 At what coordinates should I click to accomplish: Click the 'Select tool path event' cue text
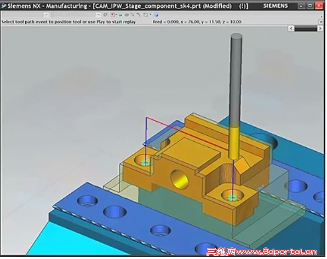(68, 22)
